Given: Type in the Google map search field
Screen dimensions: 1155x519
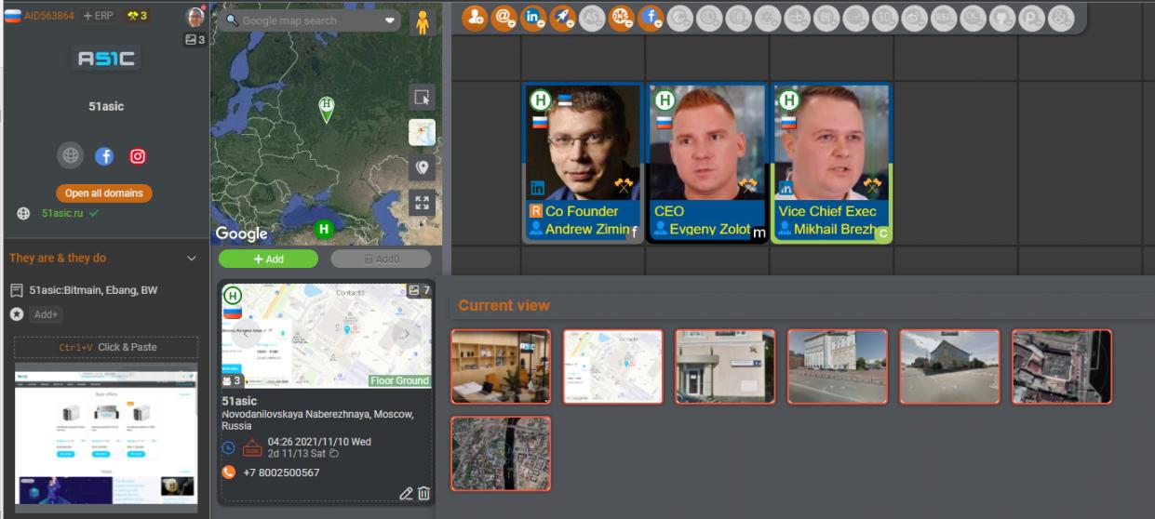Looking at the screenshot, I should tap(307, 20).
